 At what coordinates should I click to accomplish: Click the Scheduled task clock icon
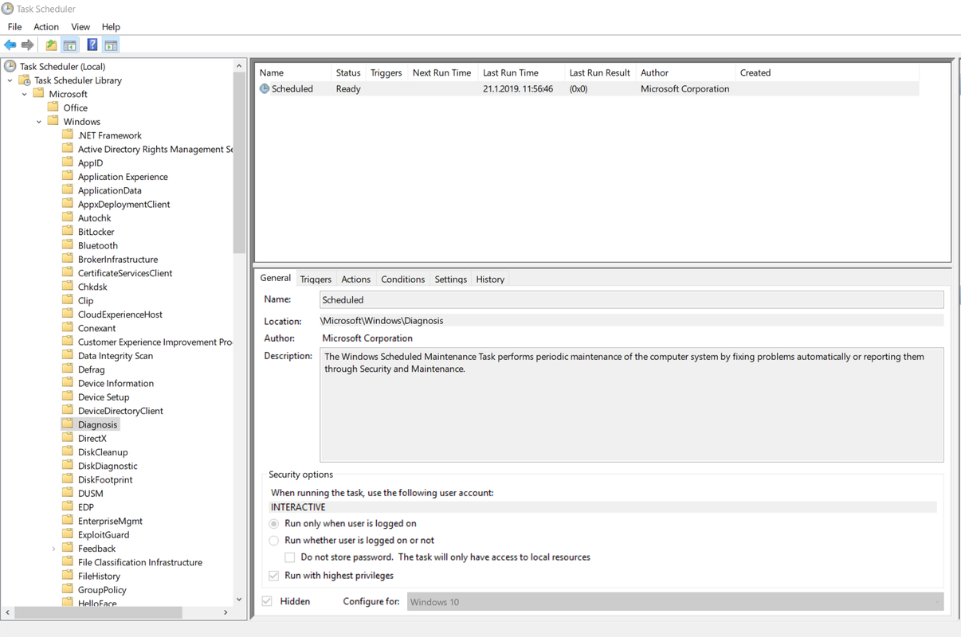tap(265, 89)
